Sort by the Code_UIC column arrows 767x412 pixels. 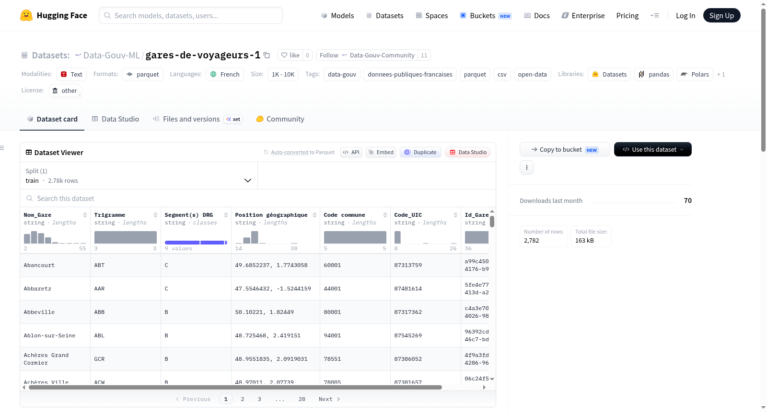click(455, 215)
